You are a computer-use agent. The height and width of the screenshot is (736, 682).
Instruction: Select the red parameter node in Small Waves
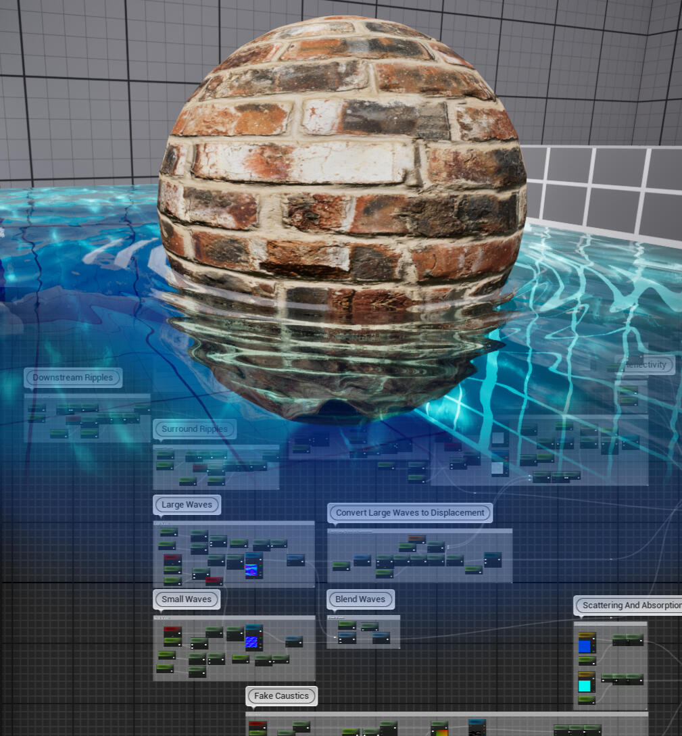tap(172, 629)
